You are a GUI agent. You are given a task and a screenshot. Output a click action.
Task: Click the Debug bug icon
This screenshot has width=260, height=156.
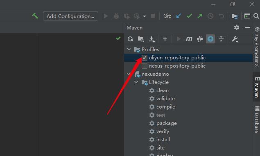(116, 16)
